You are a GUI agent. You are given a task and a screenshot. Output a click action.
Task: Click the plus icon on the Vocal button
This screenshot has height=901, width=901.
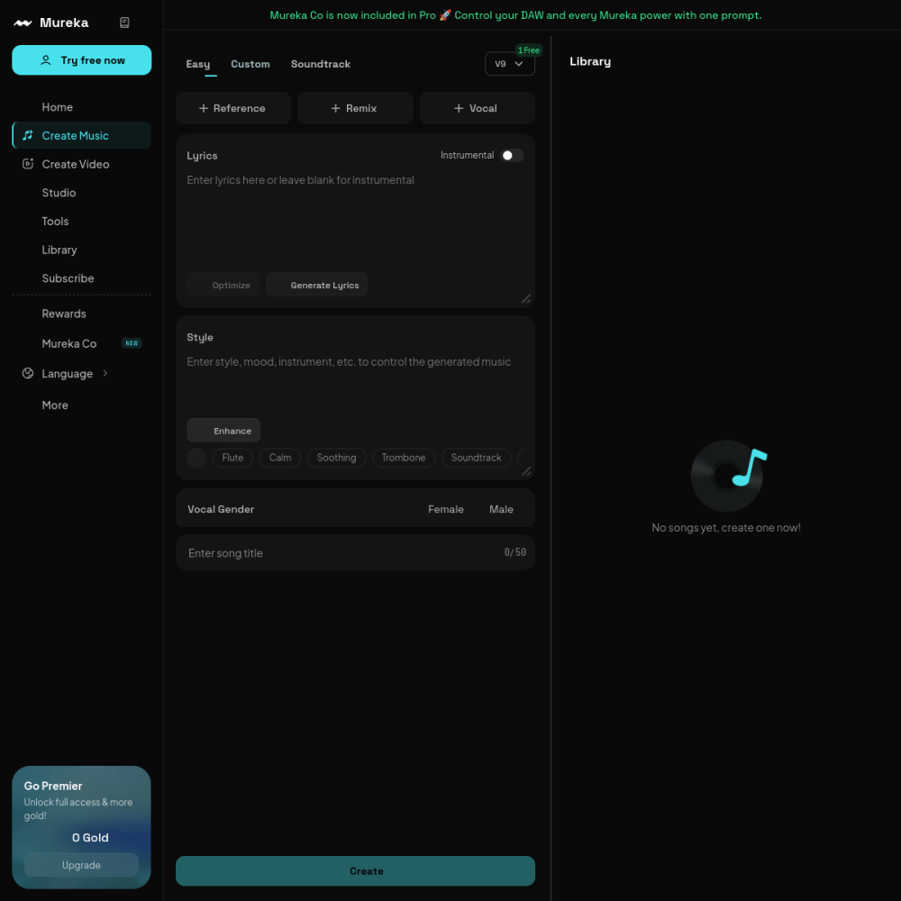[459, 108]
